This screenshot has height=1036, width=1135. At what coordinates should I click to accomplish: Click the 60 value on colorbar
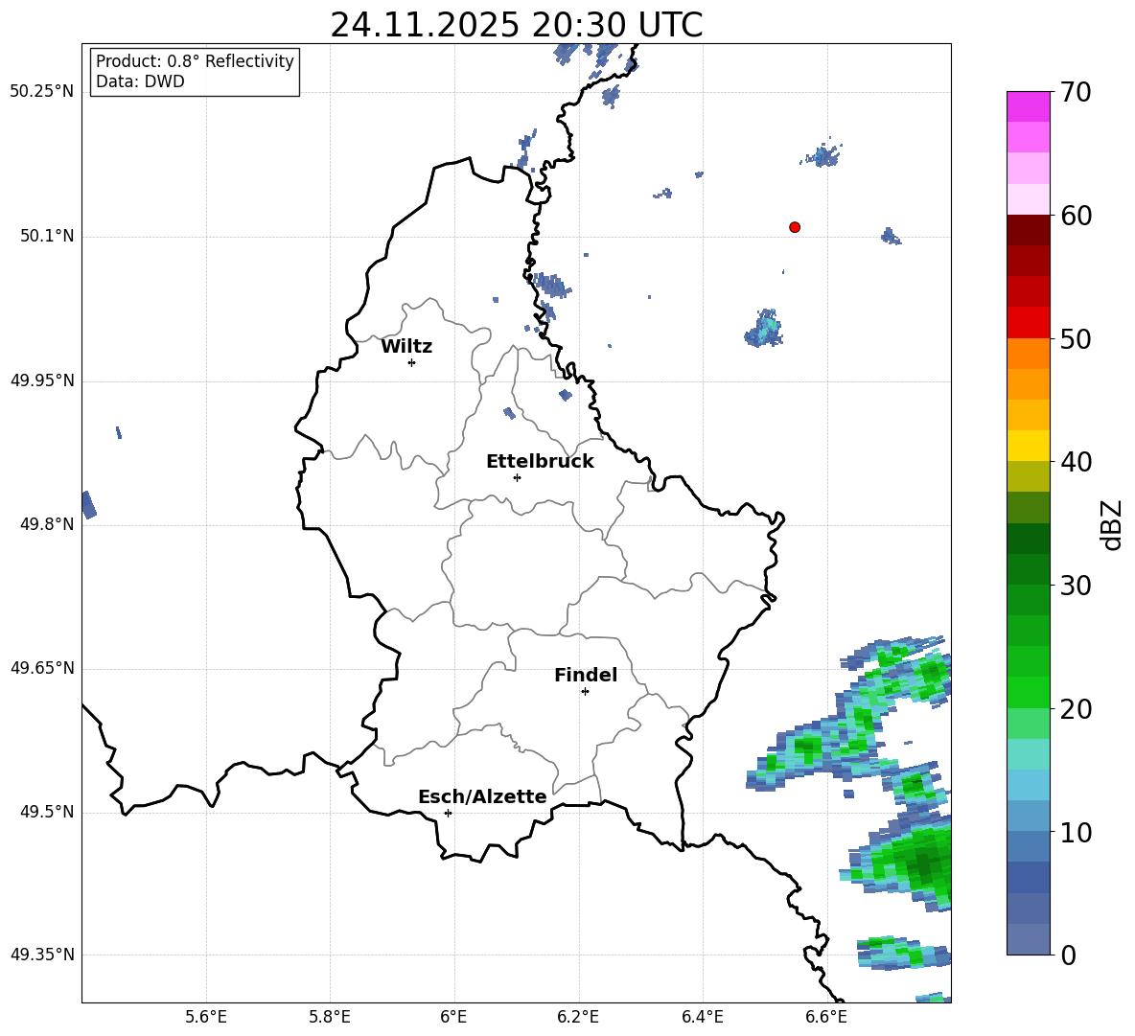[1076, 216]
